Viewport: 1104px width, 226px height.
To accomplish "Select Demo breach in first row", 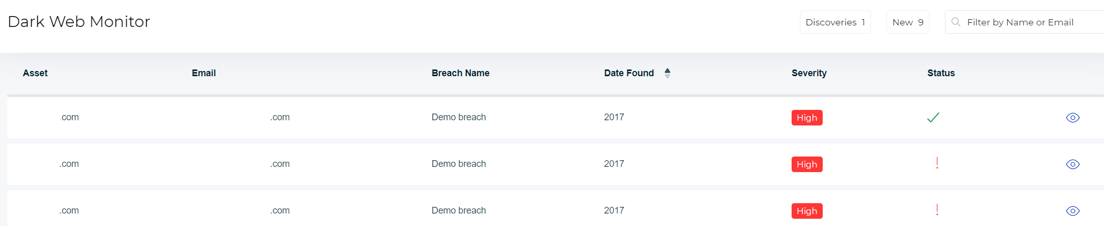I will coord(458,117).
